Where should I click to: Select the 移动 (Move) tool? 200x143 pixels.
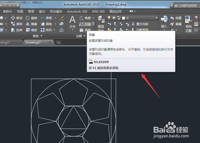point(17,18)
